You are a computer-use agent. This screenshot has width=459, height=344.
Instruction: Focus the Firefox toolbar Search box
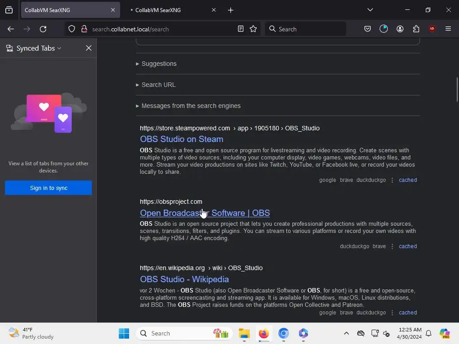click(305, 29)
